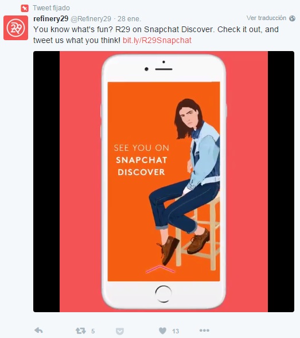Screen dimensions: 300x338
Task: Click the retweet count 5
Action: pos(93,331)
